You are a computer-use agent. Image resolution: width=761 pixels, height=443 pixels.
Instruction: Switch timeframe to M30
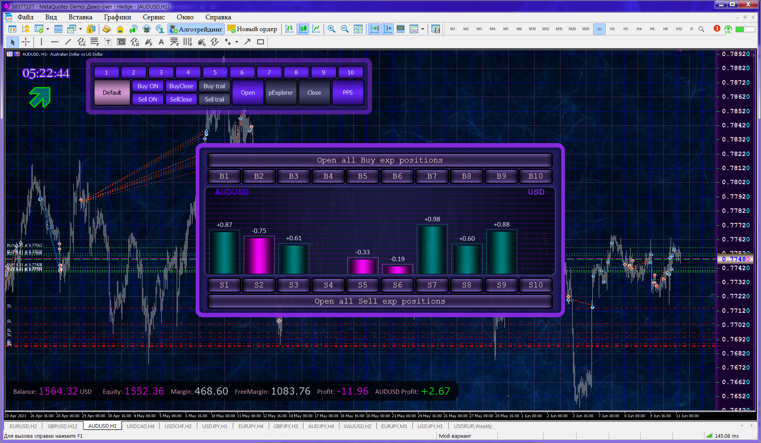click(x=585, y=29)
